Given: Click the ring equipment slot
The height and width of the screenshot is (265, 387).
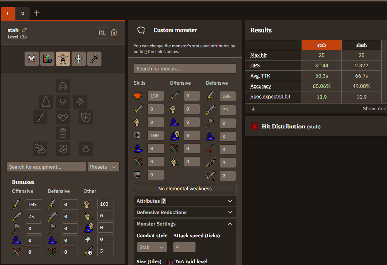Looking at the screenshot, I should (x=86, y=149).
